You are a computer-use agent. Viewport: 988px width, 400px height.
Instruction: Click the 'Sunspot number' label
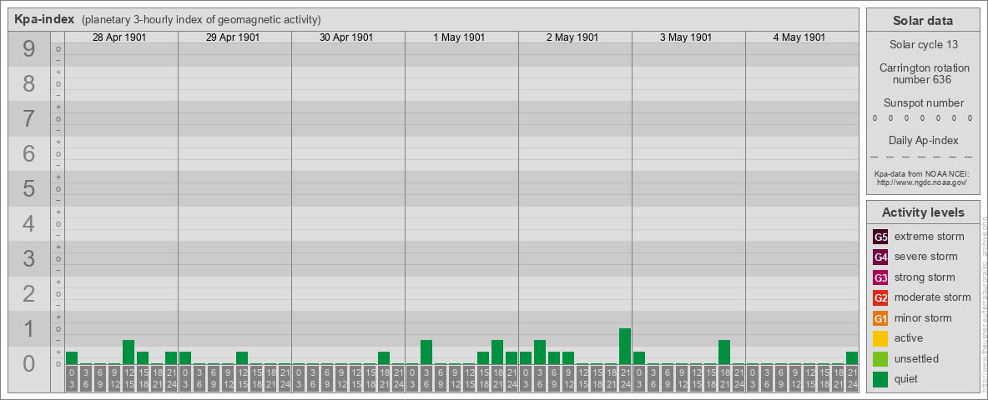(x=924, y=103)
